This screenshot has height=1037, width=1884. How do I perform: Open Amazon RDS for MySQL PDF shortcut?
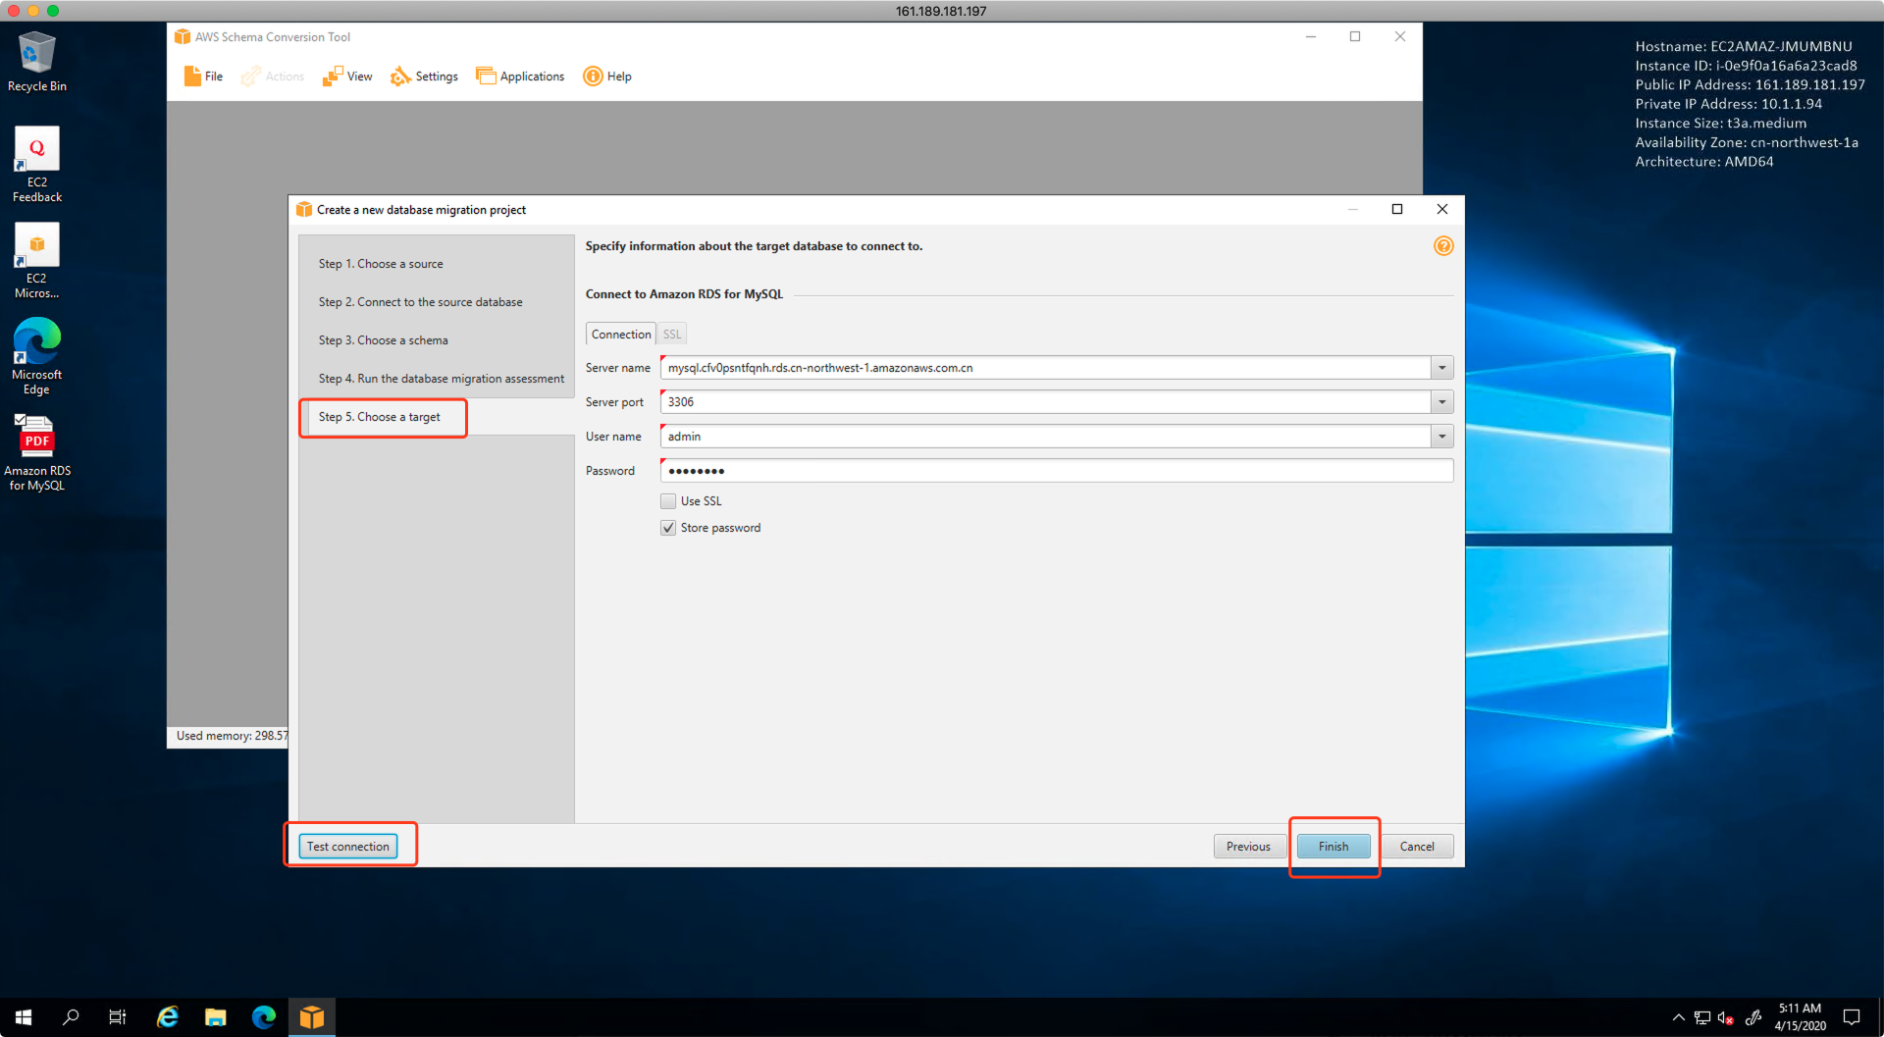click(36, 452)
